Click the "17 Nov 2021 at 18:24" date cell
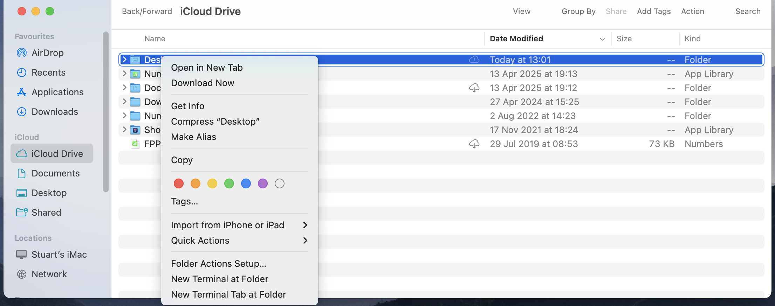This screenshot has width=775, height=306. click(x=534, y=130)
